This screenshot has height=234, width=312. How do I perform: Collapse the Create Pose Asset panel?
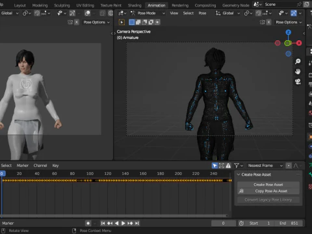239,175
